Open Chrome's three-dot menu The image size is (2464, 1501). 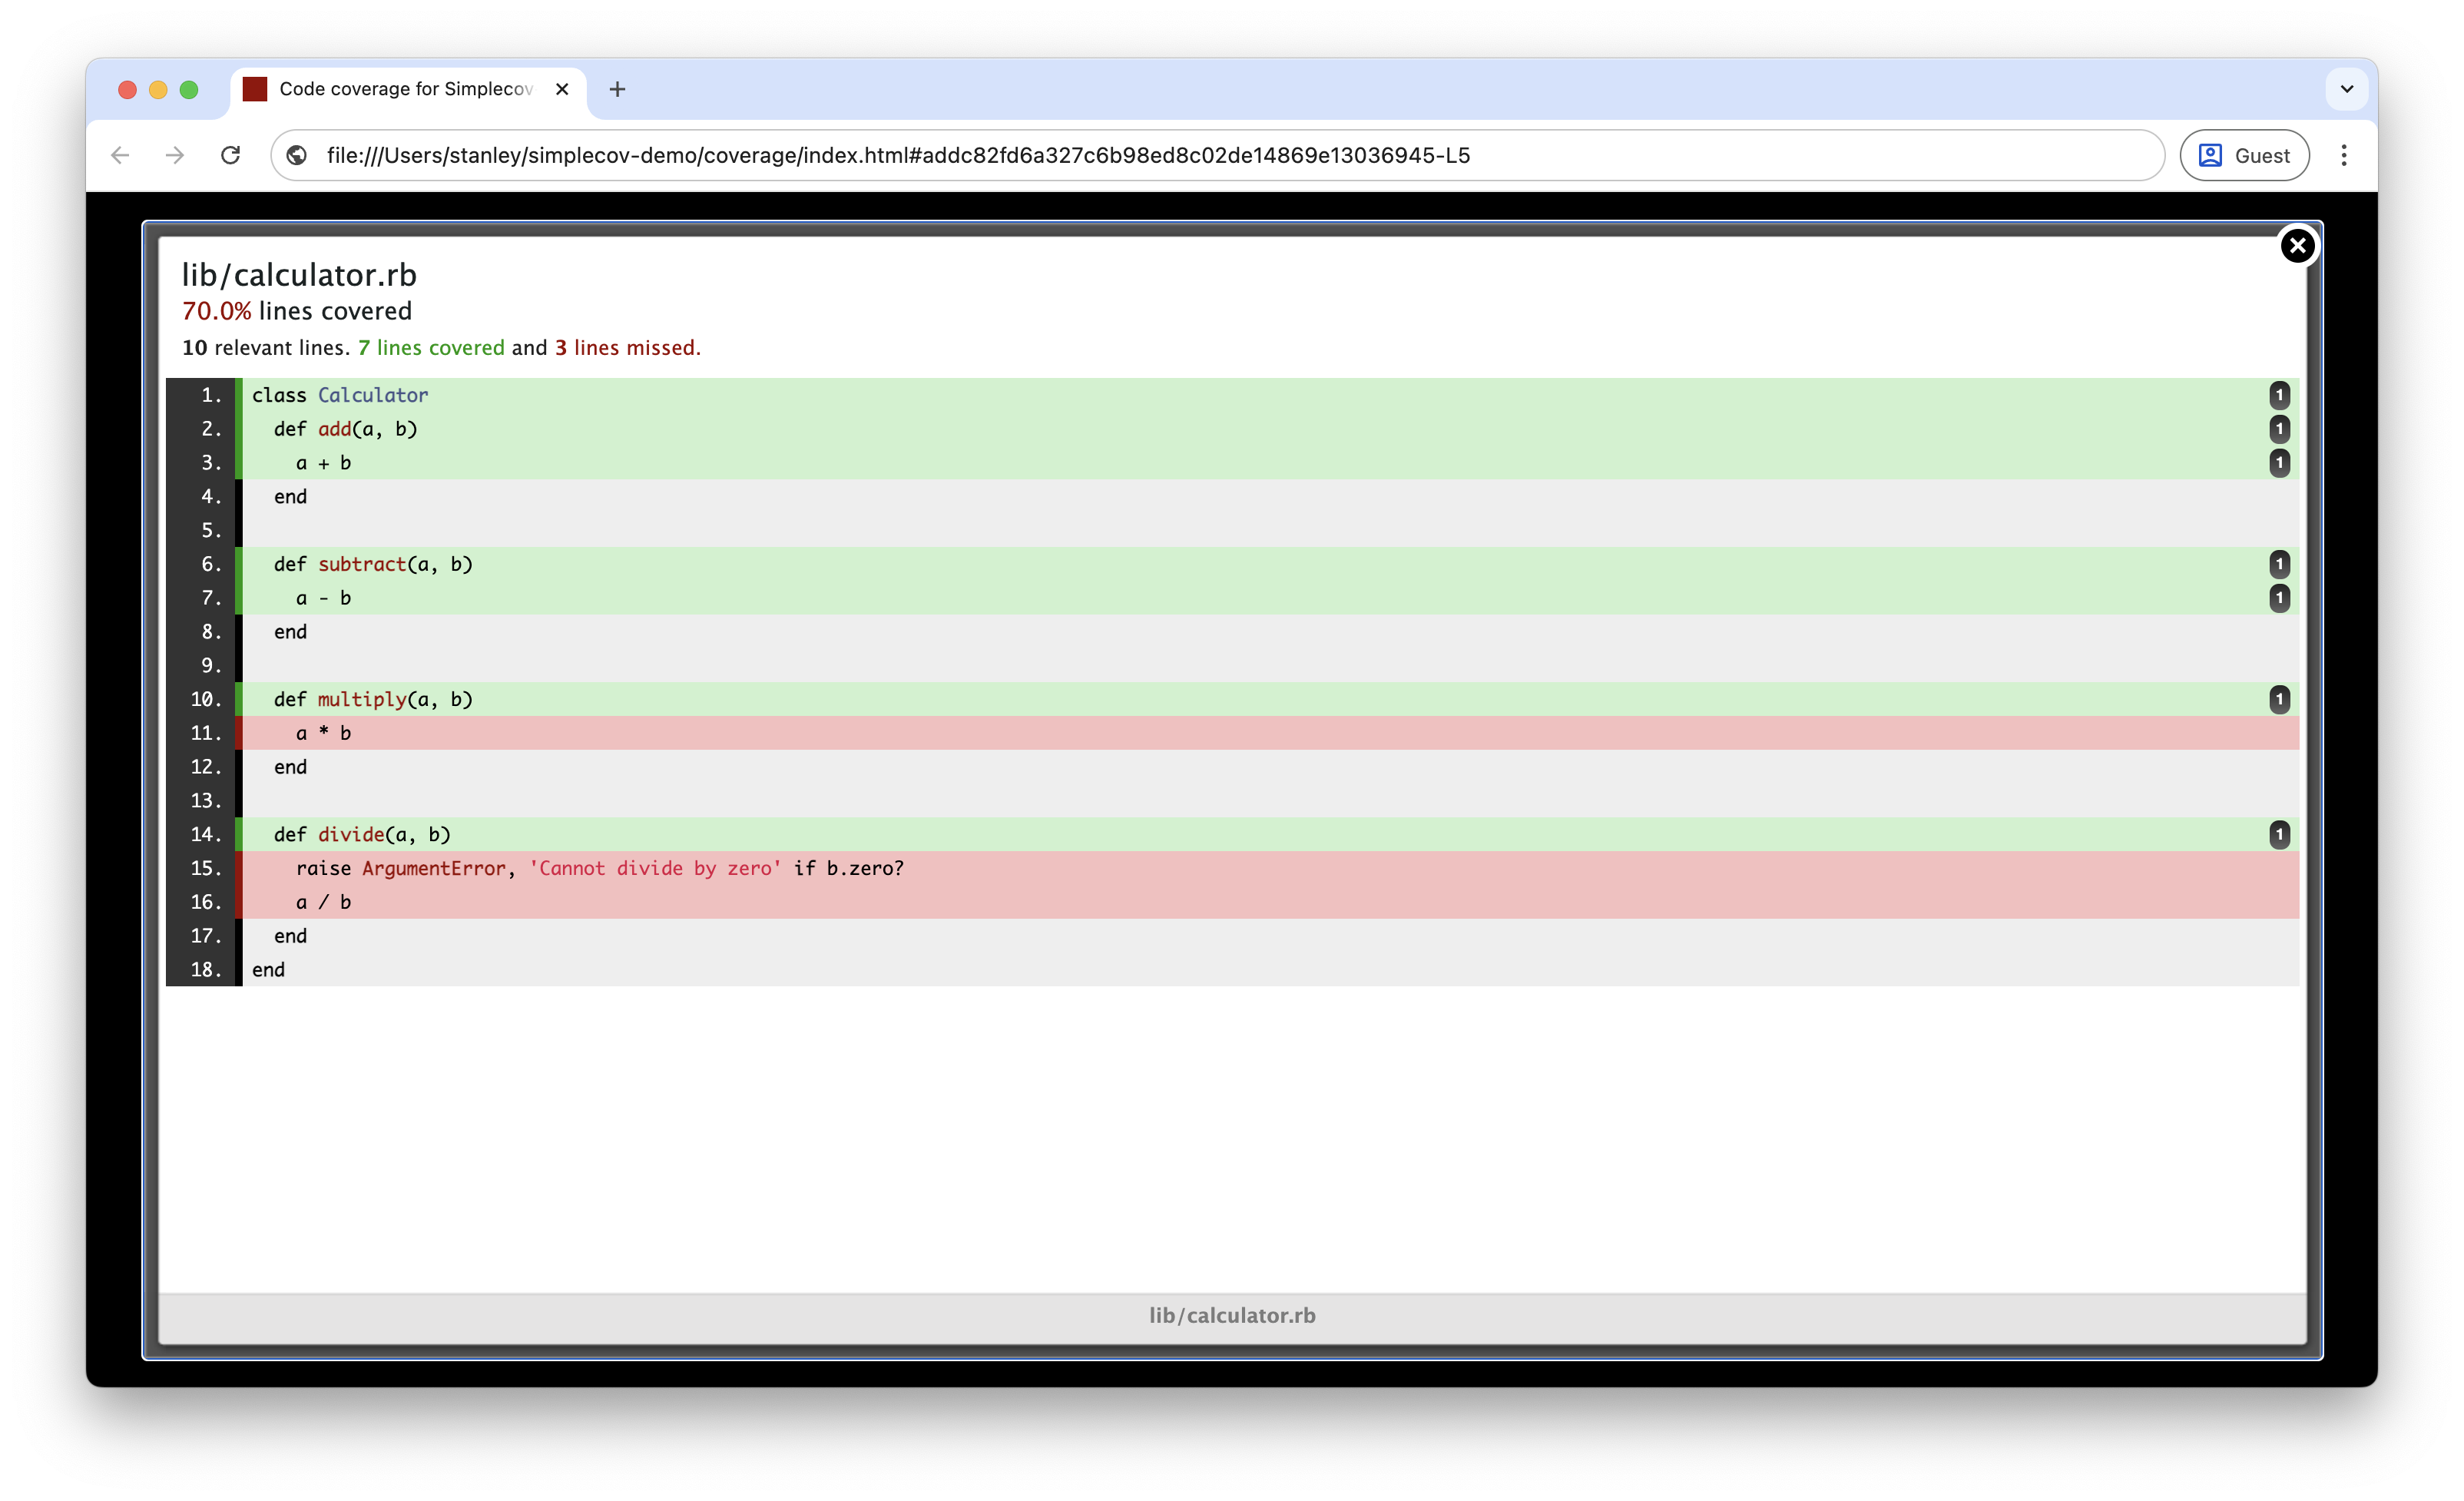pyautogui.click(x=2345, y=155)
